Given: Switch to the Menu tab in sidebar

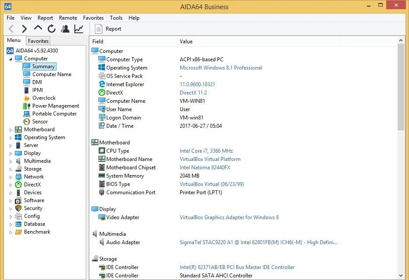Looking at the screenshot, I should pyautogui.click(x=14, y=40).
